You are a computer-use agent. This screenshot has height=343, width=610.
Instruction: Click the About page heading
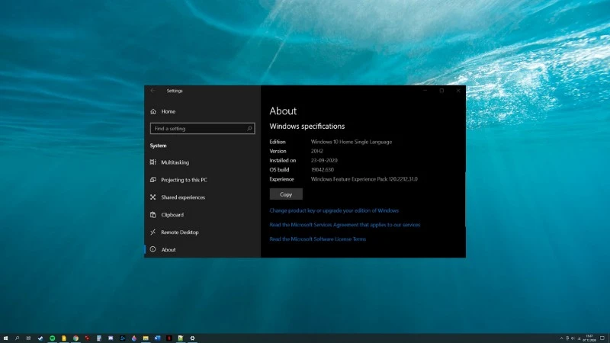pos(283,111)
